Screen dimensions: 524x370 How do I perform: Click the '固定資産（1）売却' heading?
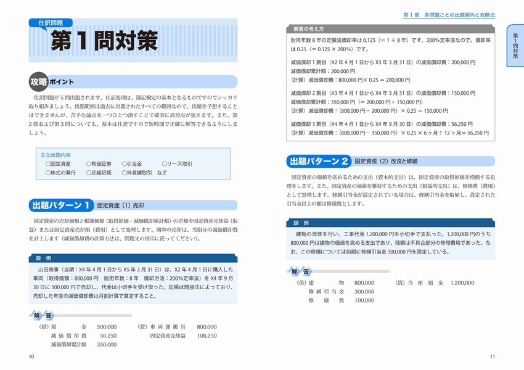tap(121, 205)
